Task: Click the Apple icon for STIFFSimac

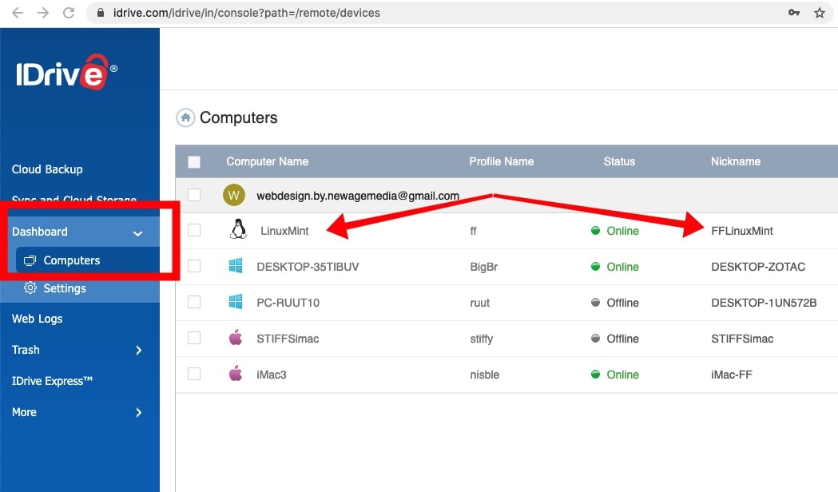Action: [x=236, y=339]
